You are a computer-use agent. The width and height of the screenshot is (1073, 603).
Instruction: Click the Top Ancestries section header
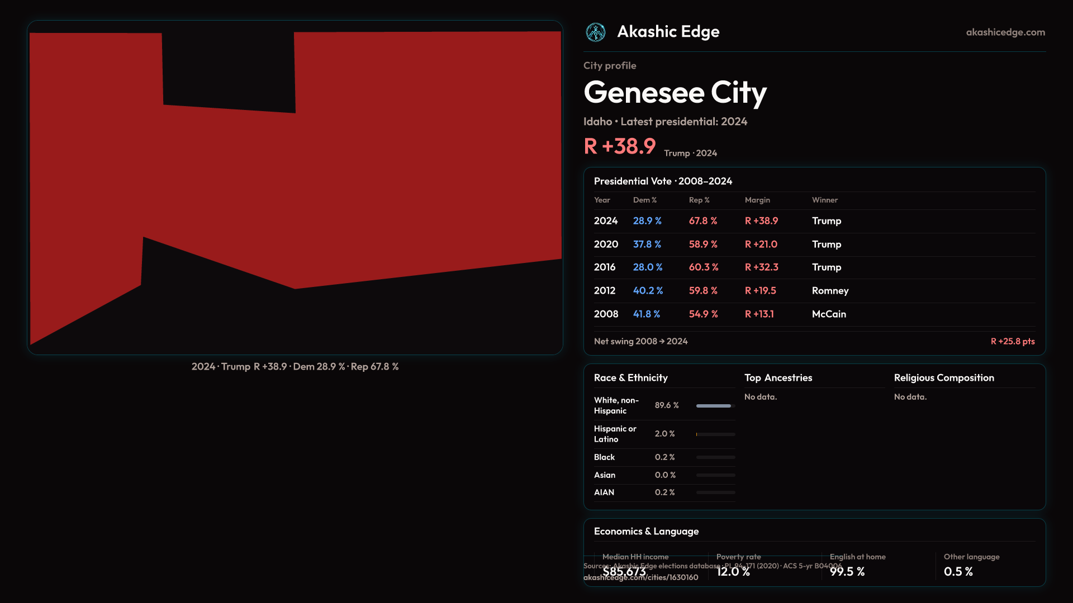point(778,378)
